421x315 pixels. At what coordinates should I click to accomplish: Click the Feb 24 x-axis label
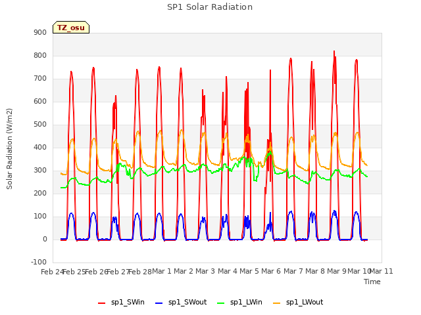tap(53, 272)
